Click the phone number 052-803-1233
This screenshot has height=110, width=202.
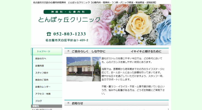[69, 34]
